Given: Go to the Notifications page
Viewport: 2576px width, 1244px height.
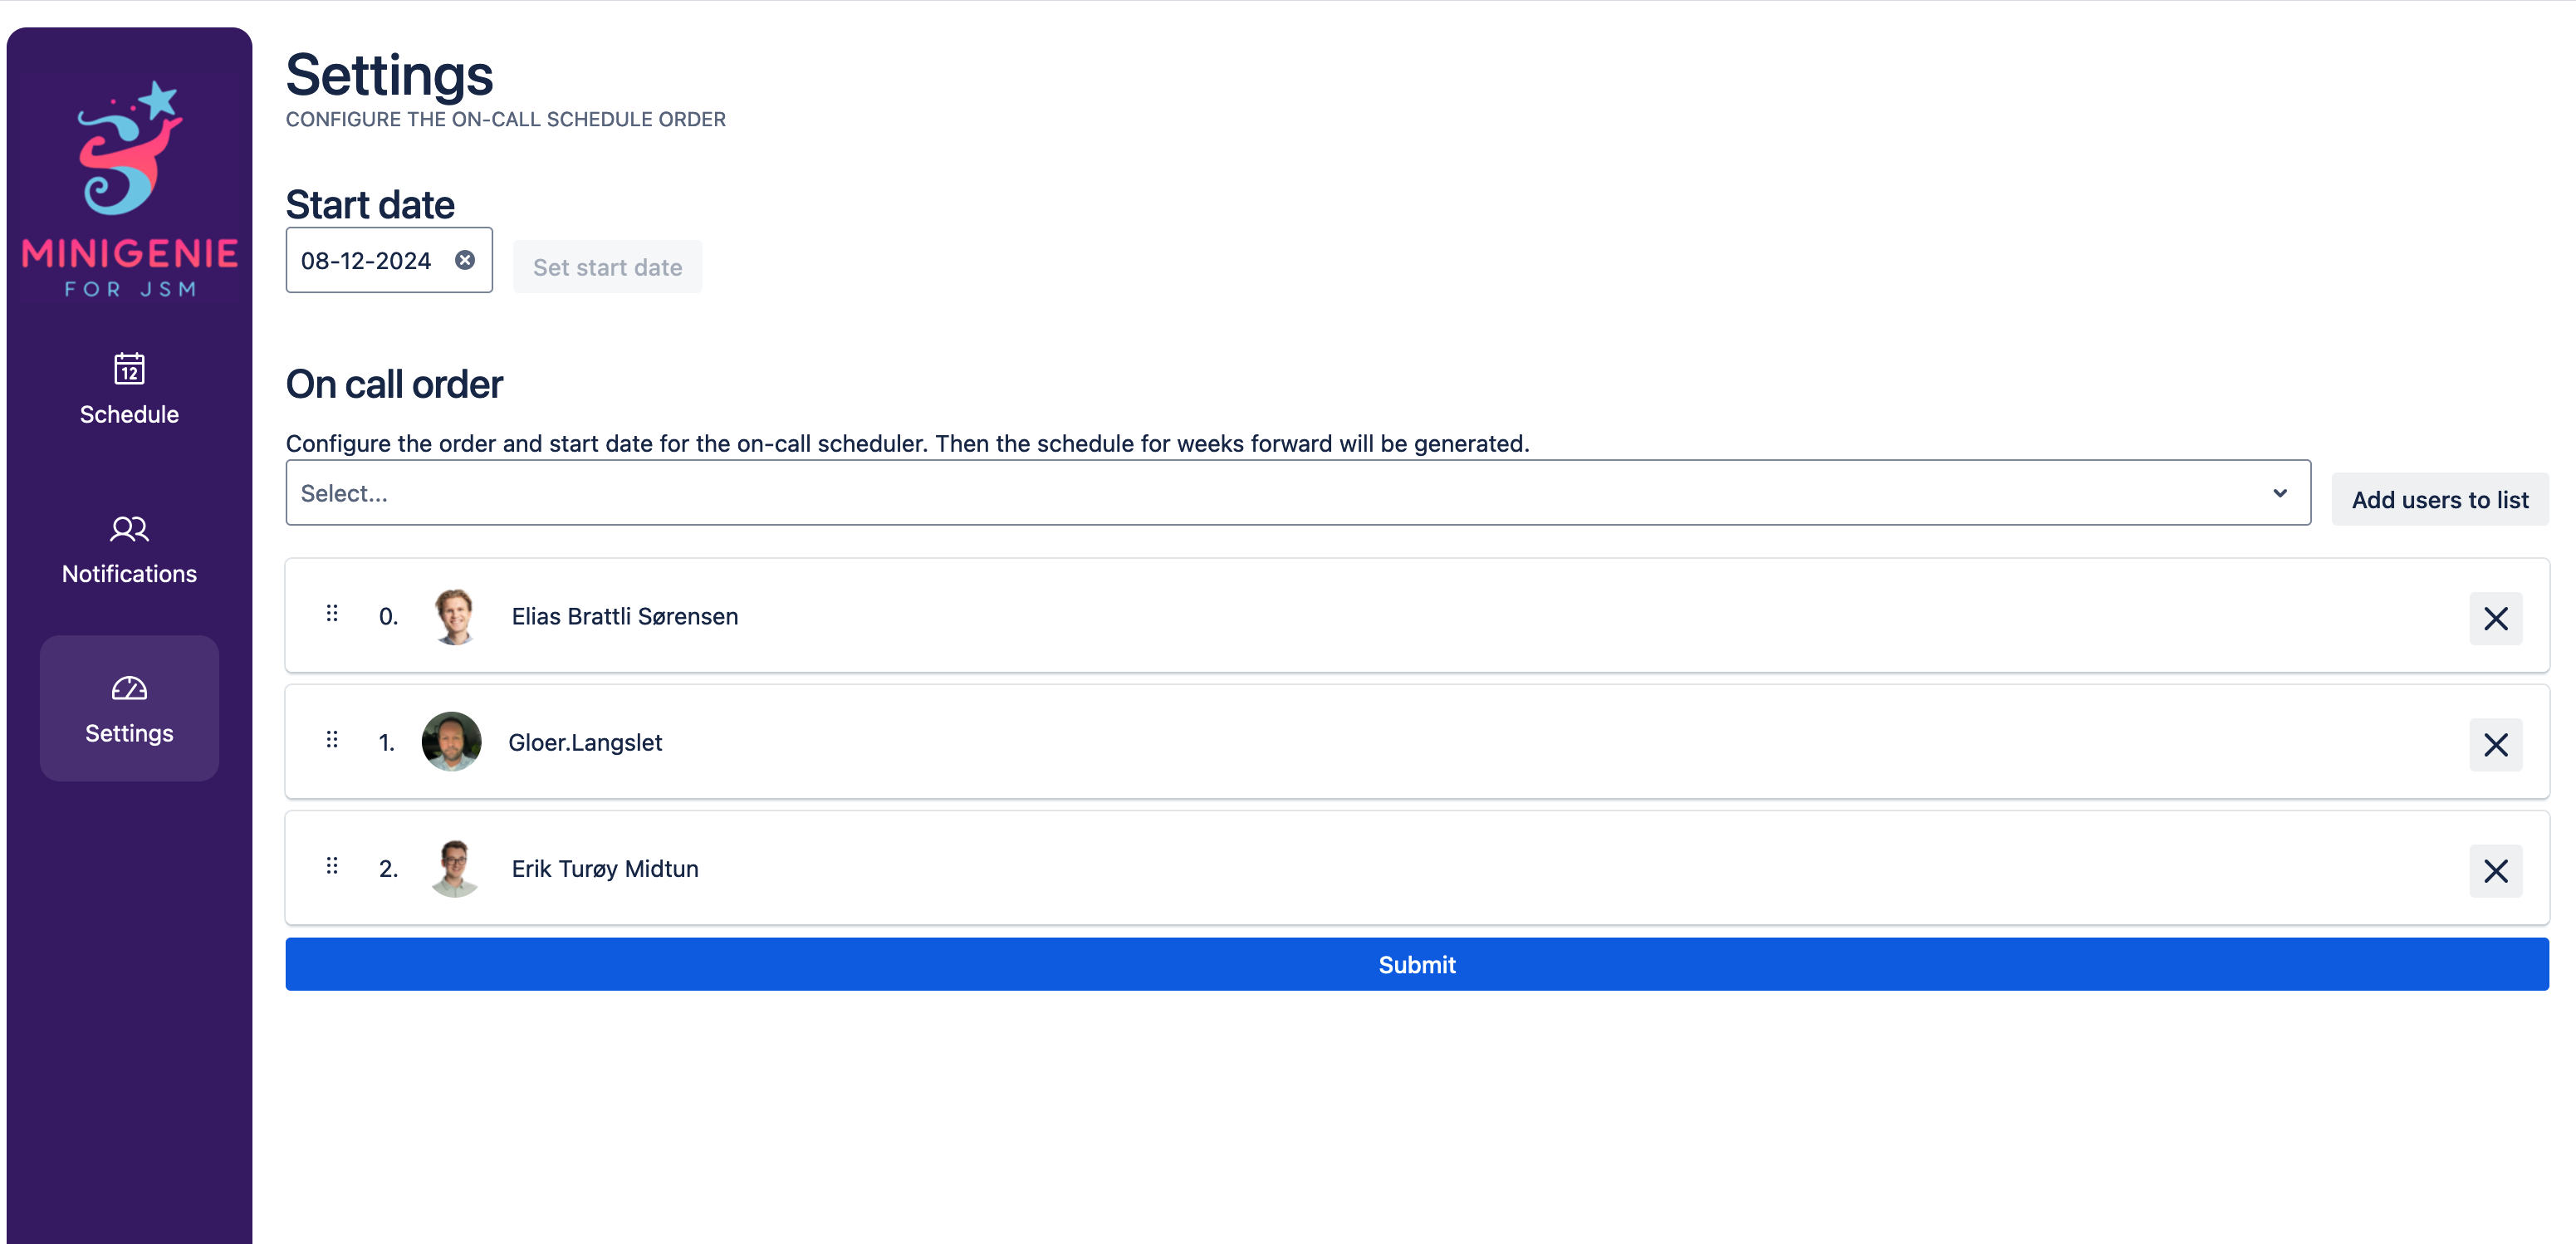Looking at the screenshot, I should (129, 573).
